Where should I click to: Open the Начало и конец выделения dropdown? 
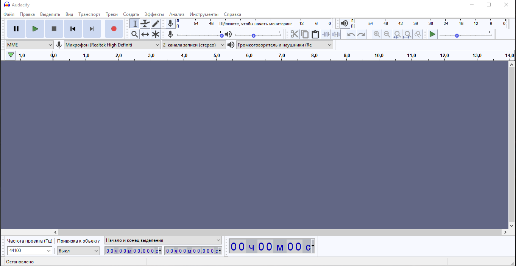point(163,240)
